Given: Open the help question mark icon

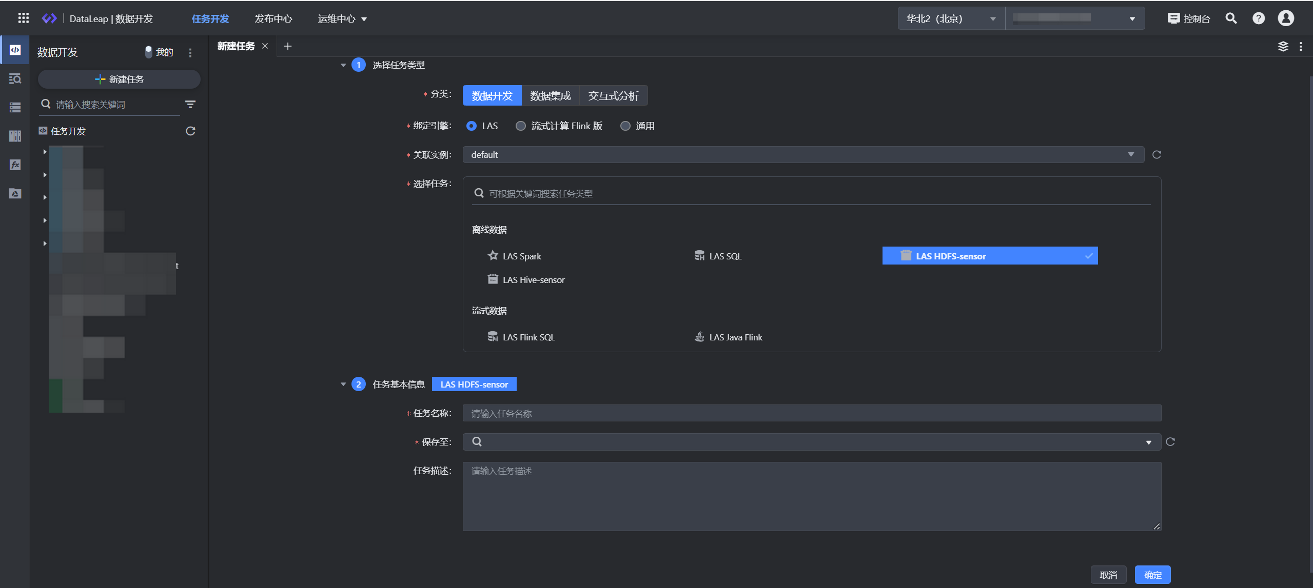Looking at the screenshot, I should [x=1258, y=18].
